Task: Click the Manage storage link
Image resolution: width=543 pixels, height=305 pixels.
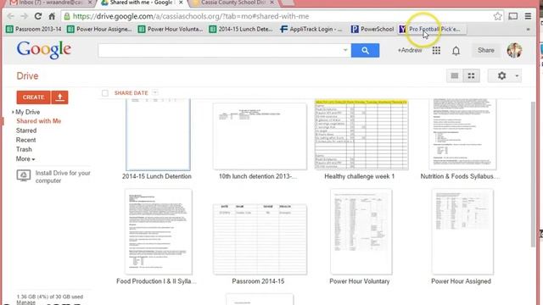Action: click(26, 302)
